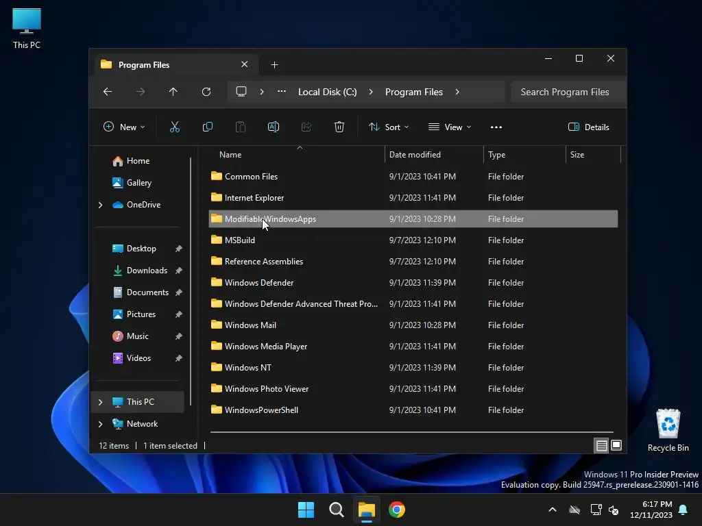Open the View dropdown menu
This screenshot has width=702, height=526.
(450, 127)
